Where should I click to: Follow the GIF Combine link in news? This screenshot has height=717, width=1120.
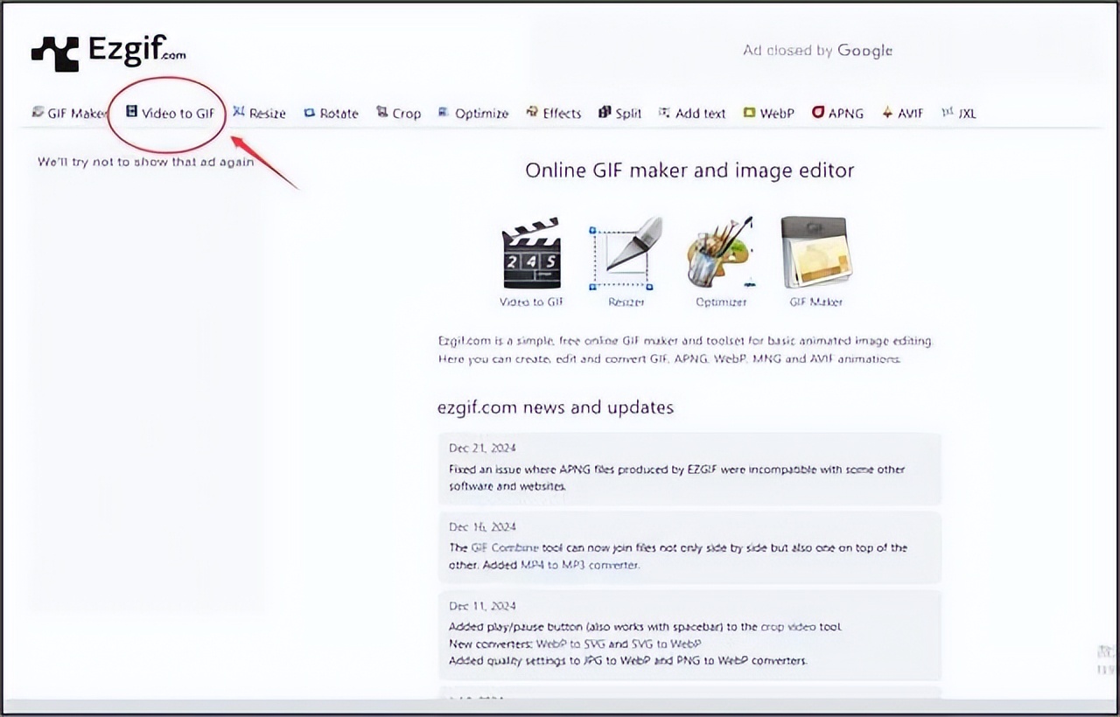[504, 547]
